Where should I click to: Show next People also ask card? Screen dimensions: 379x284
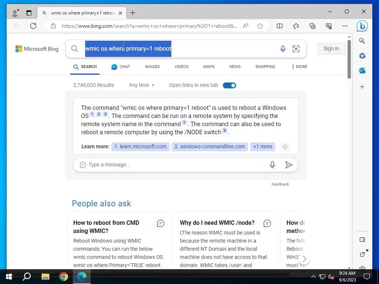pos(304,259)
